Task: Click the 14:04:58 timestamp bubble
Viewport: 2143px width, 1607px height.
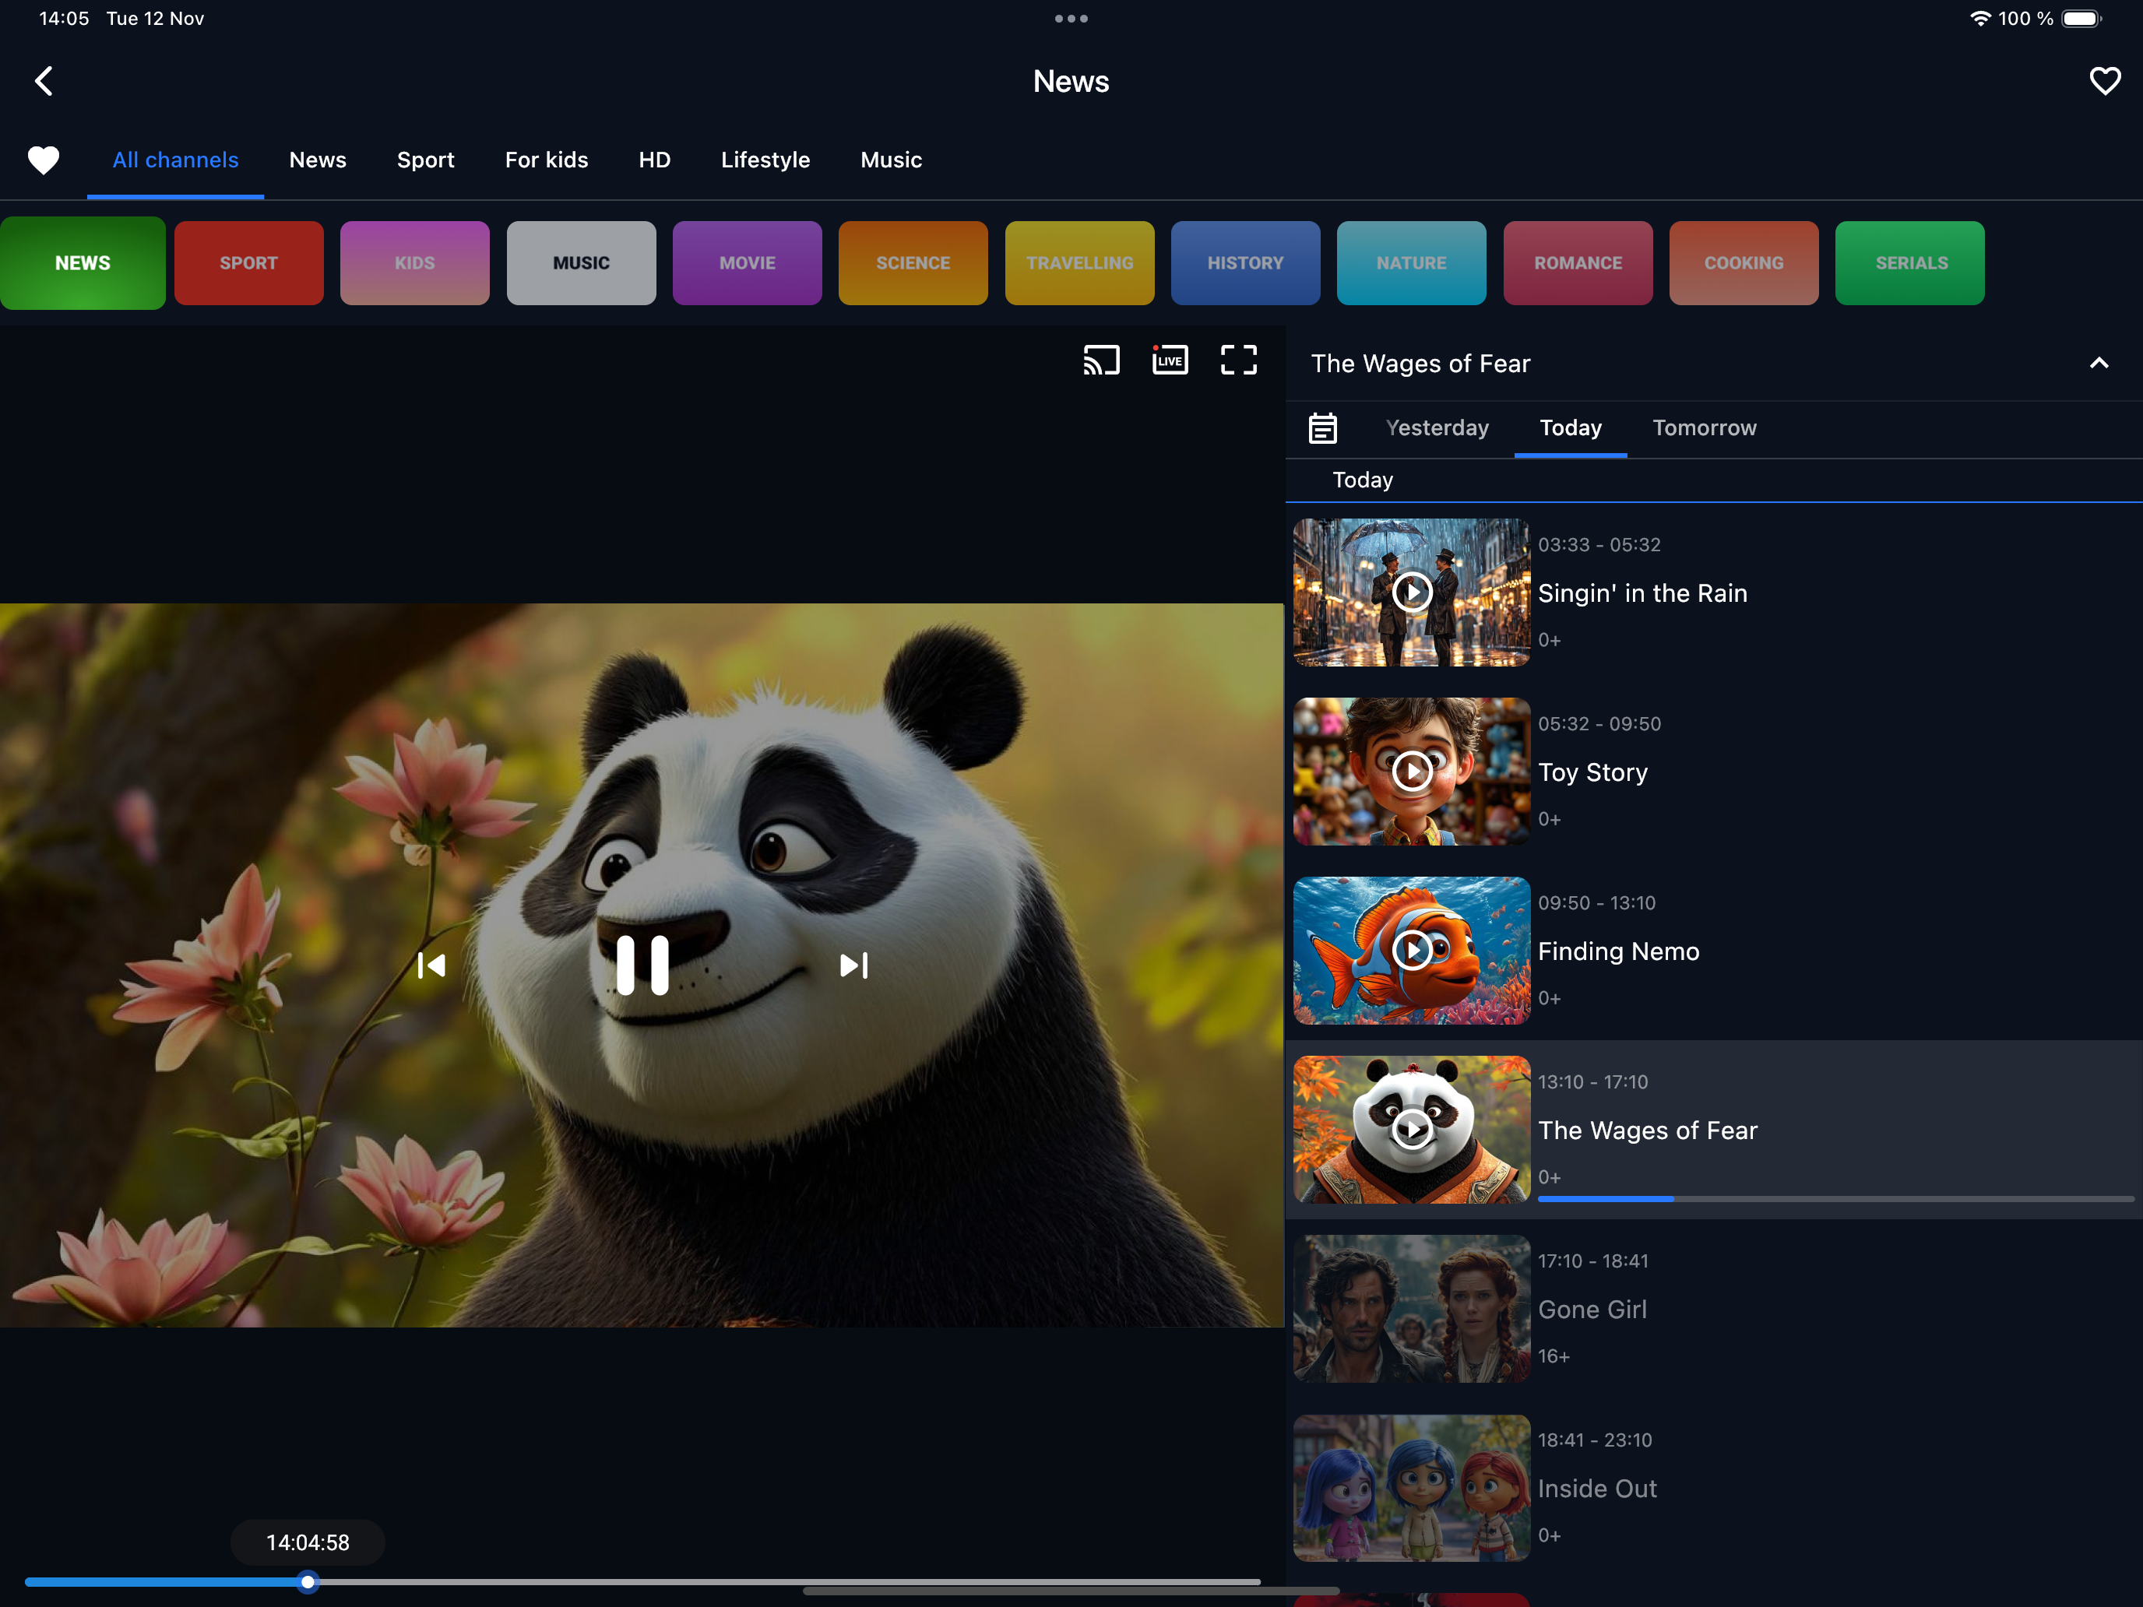Action: 308,1543
